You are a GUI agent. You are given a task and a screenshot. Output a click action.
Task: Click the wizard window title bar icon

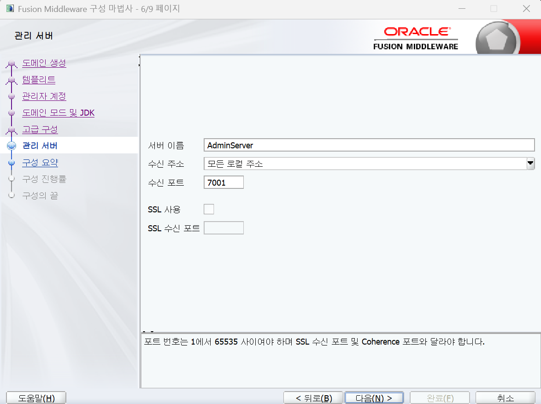10,9
